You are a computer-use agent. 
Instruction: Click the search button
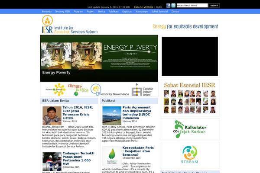[x=214, y=6]
